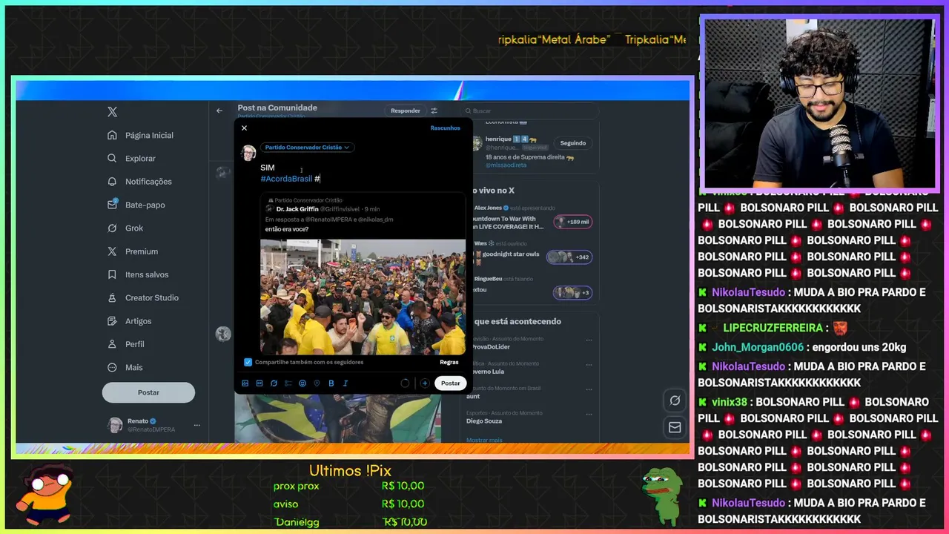Open the quoted post crowd photo
This screenshot has height=534, width=949.
[x=363, y=297]
